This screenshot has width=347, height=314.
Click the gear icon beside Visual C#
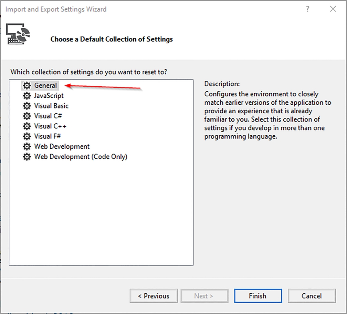(27, 116)
